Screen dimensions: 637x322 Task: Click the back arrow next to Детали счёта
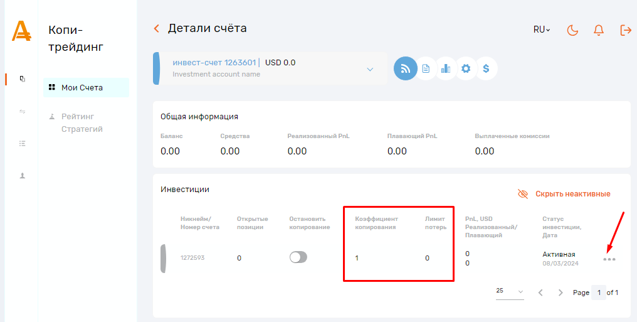[x=157, y=28]
